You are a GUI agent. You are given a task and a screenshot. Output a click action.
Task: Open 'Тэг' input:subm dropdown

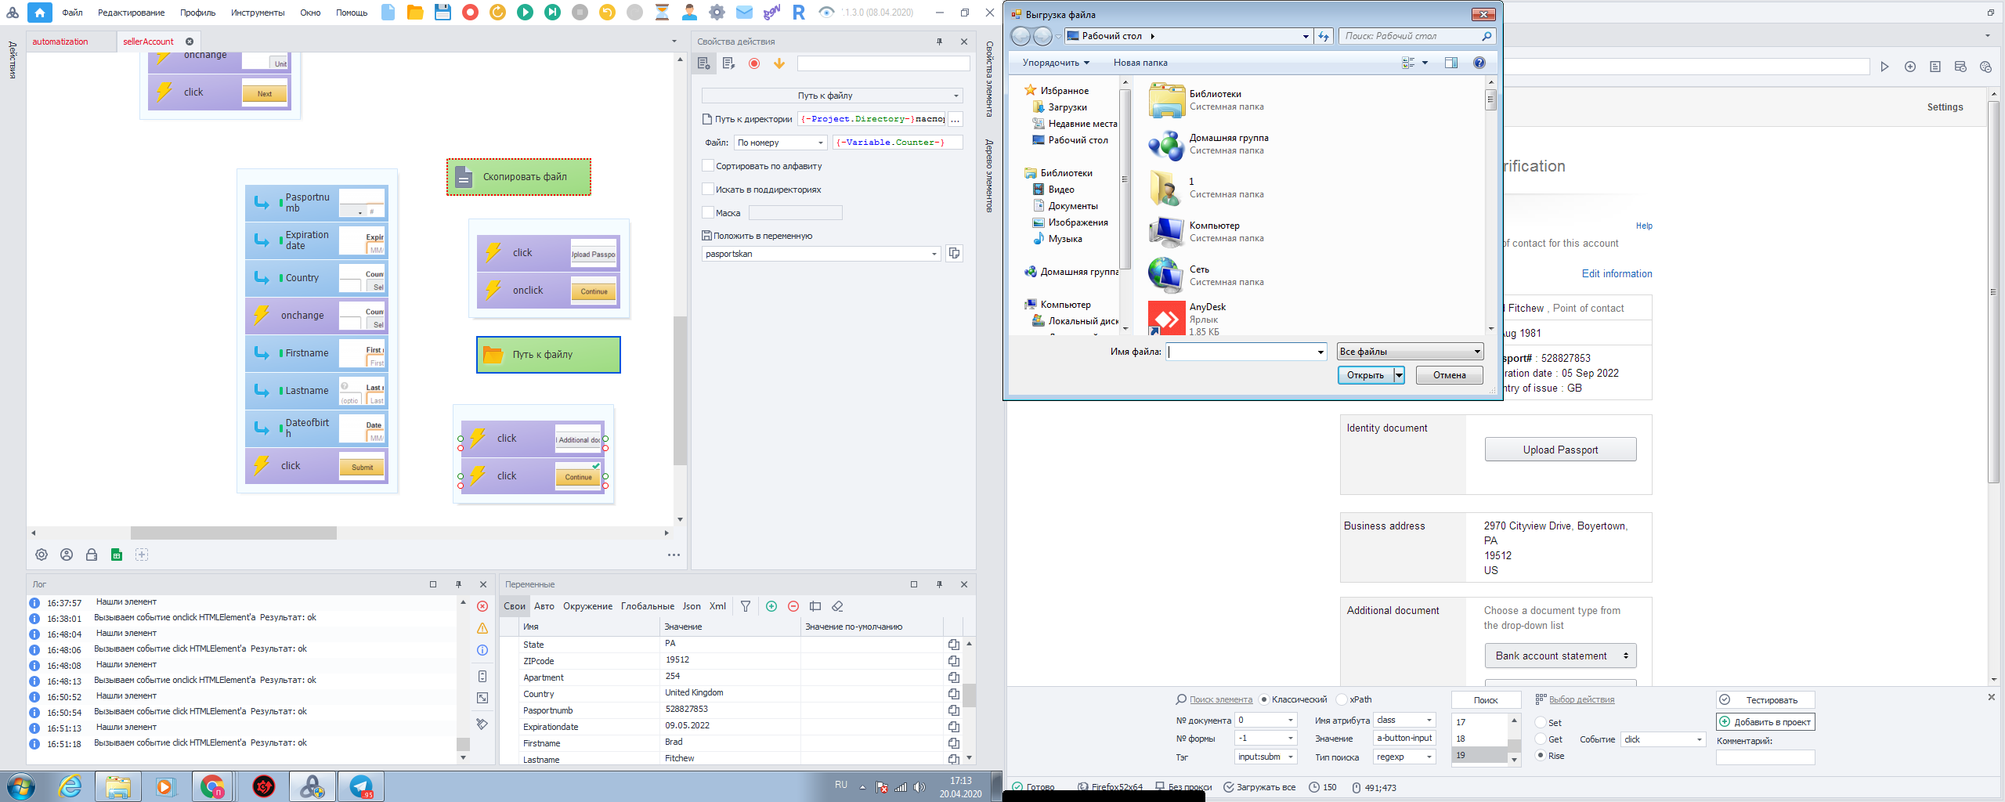coord(1266,757)
